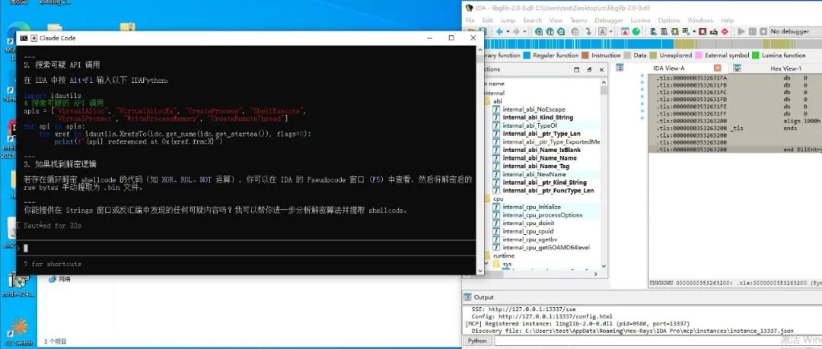
Task: Select the abi folder in functions tree
Action: 498,101
